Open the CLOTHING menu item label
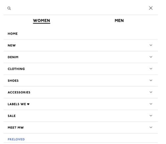 click(x=16, y=69)
